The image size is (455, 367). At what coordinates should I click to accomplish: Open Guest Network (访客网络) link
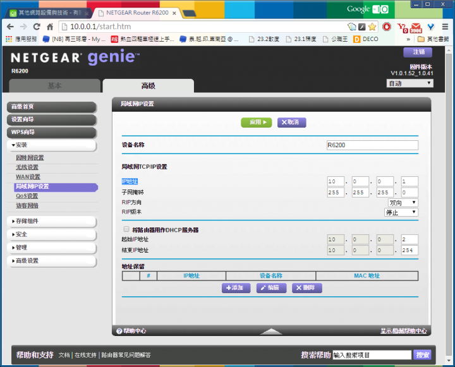27,206
